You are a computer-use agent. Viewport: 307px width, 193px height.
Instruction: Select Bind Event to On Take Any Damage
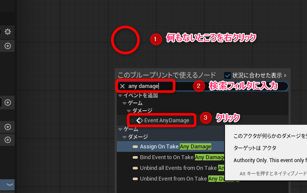(x=177, y=157)
